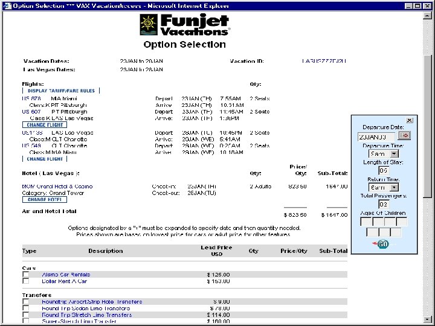Click the page scroll up arrow
The width and height of the screenshot is (435, 326).
click(x=427, y=16)
